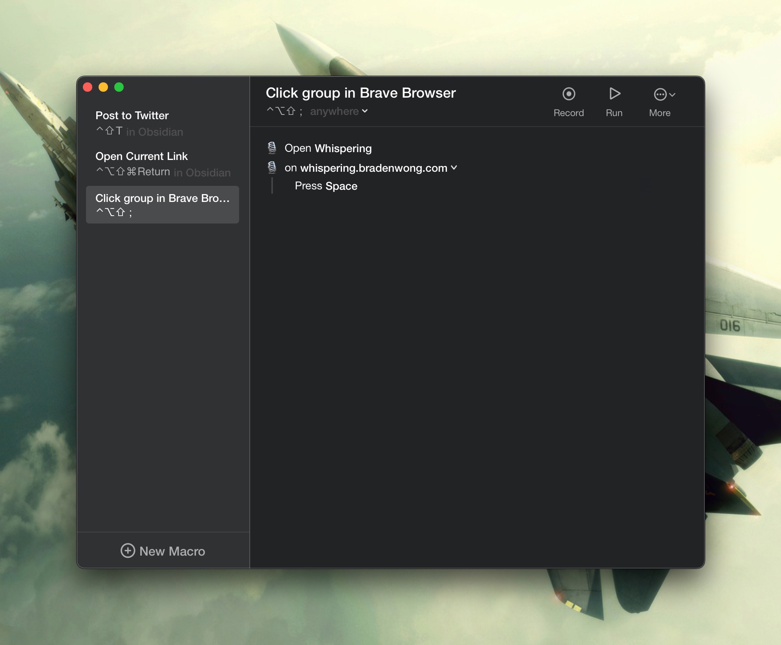Click the green fullscreen window button
This screenshot has height=645, width=781.
tap(119, 87)
